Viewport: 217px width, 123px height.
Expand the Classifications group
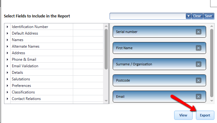point(7,92)
